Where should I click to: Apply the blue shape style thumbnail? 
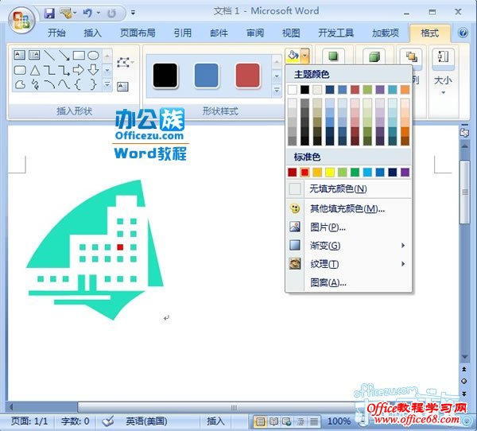click(206, 76)
